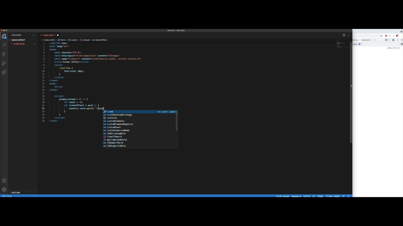Open errors and warnings status indicator

pos(7,196)
